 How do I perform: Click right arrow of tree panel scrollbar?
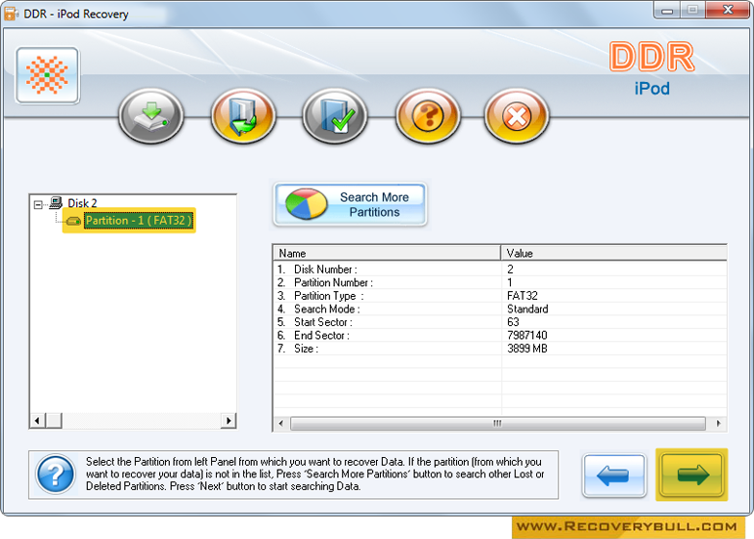tap(229, 421)
